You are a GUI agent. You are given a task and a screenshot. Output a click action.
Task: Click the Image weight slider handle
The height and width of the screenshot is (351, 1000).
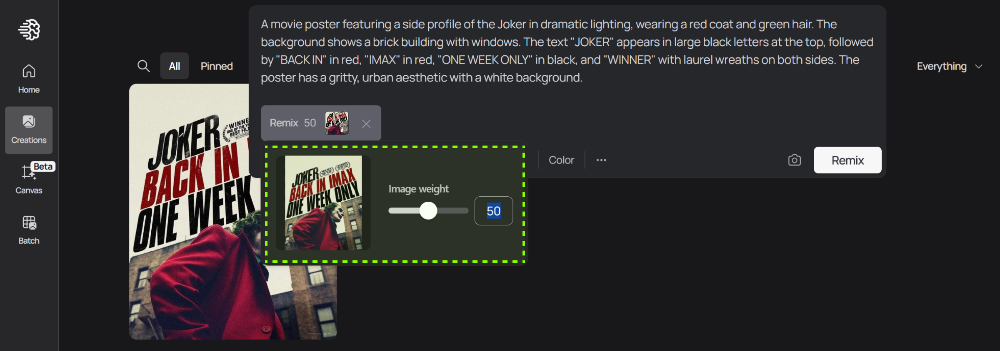pos(428,210)
